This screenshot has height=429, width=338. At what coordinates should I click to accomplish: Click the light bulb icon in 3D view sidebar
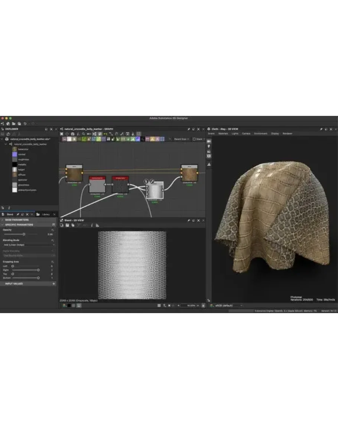pos(209,147)
